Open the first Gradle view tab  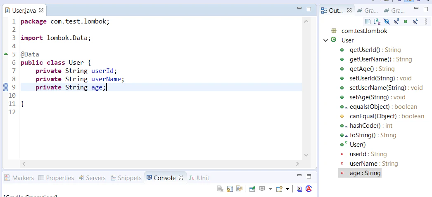click(367, 11)
